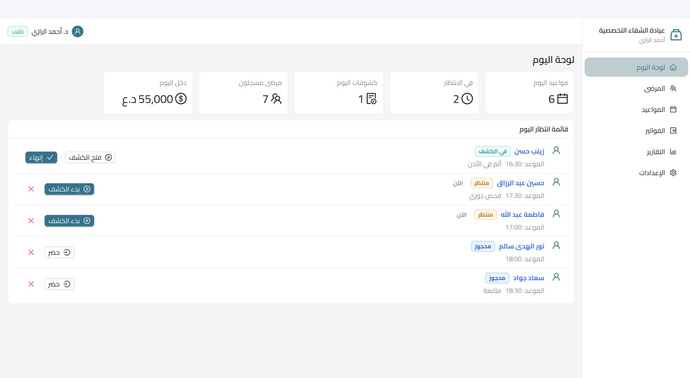Cancel حسين عبد الرزاق with red X
This screenshot has width=690, height=378.
31,189
